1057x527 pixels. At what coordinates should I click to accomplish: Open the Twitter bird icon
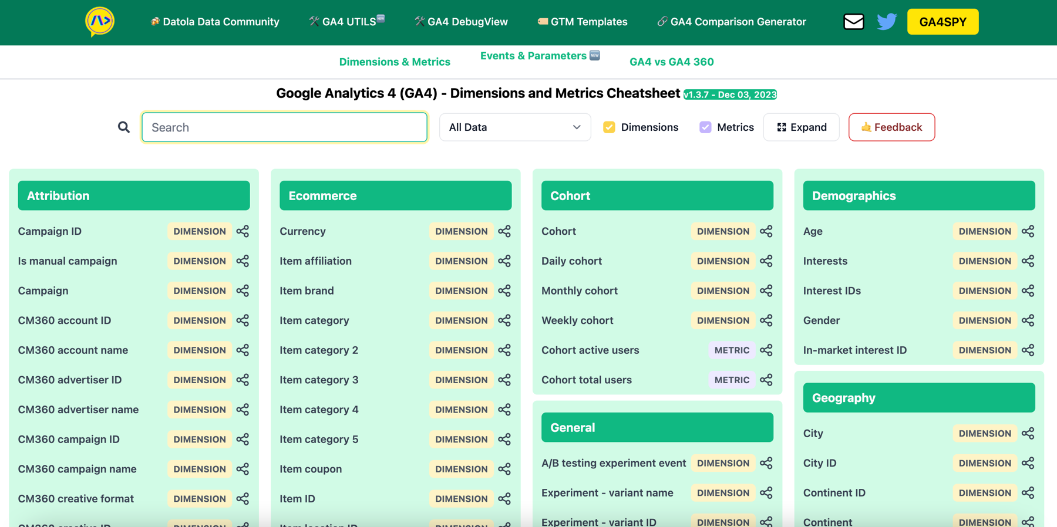tap(887, 22)
